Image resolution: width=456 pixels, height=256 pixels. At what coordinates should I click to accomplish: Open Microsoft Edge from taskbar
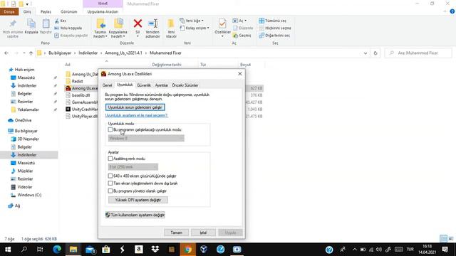click(x=57, y=250)
